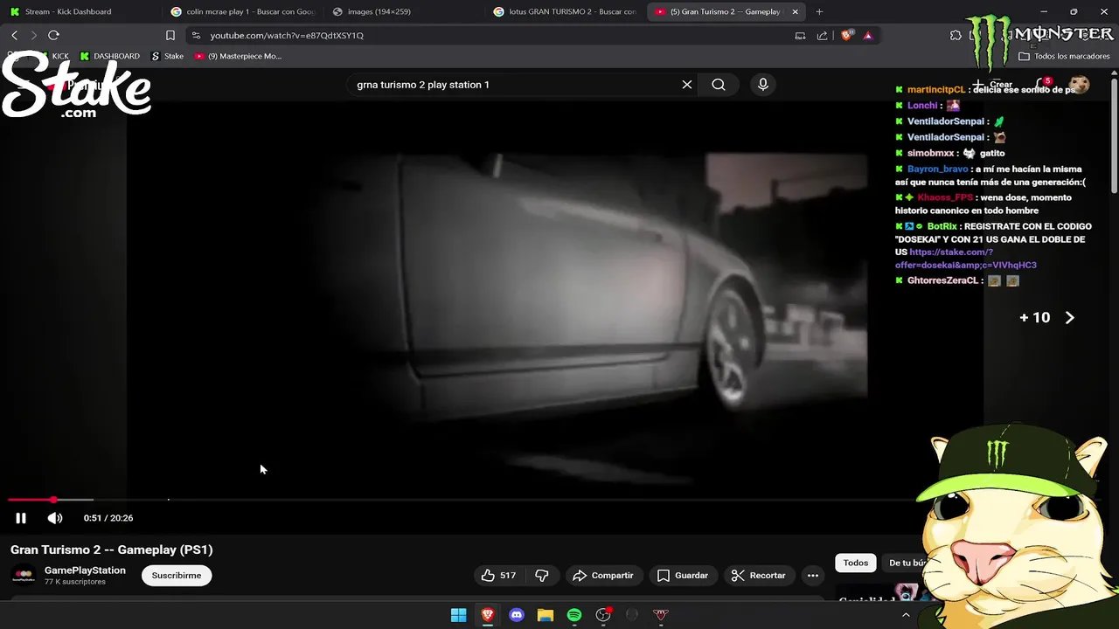The height and width of the screenshot is (629, 1119).
Task: Open the cast/install screen icon in address bar
Action: tap(800, 35)
